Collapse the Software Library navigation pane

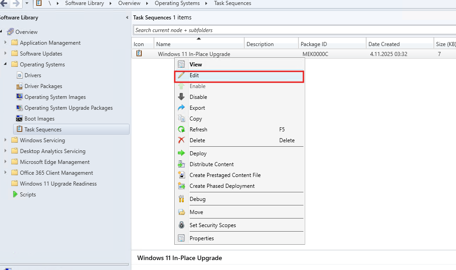[x=127, y=18]
